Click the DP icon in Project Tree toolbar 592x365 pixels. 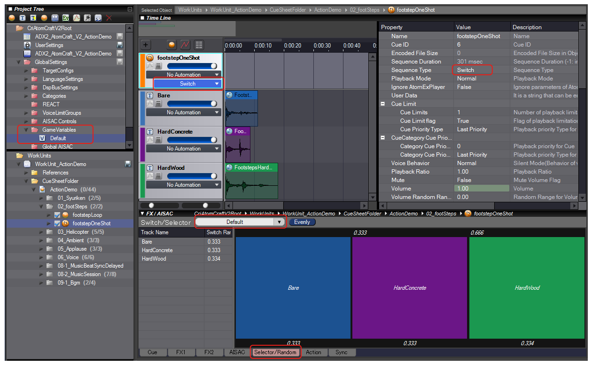tap(98, 18)
